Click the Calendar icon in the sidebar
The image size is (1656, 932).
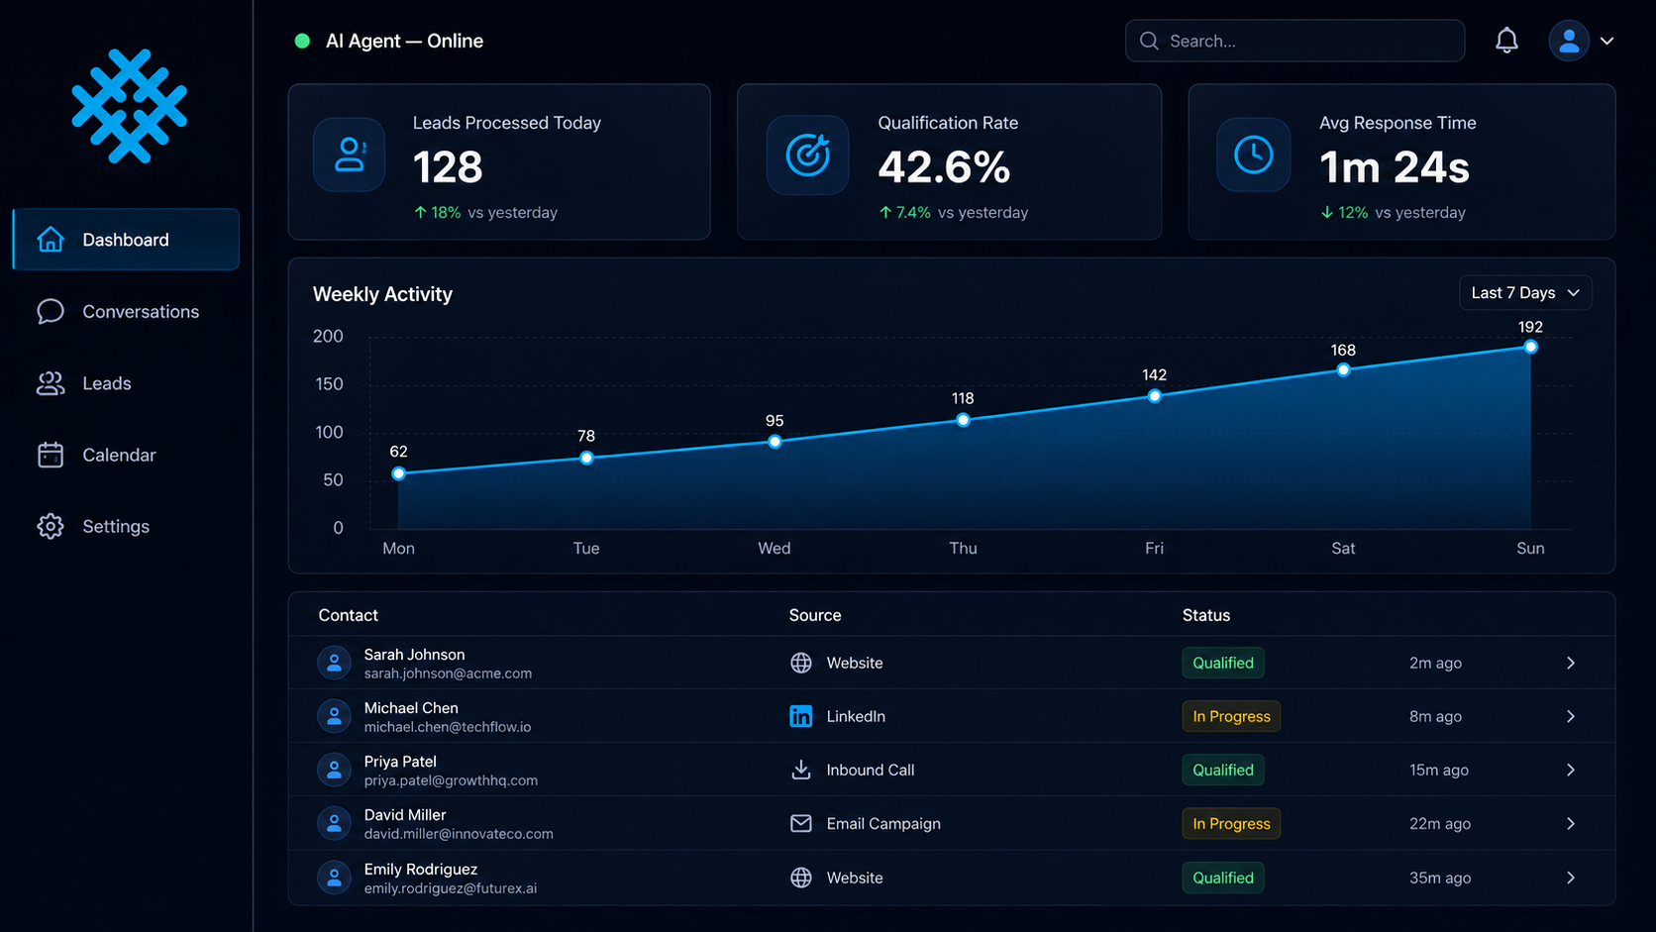click(51, 455)
